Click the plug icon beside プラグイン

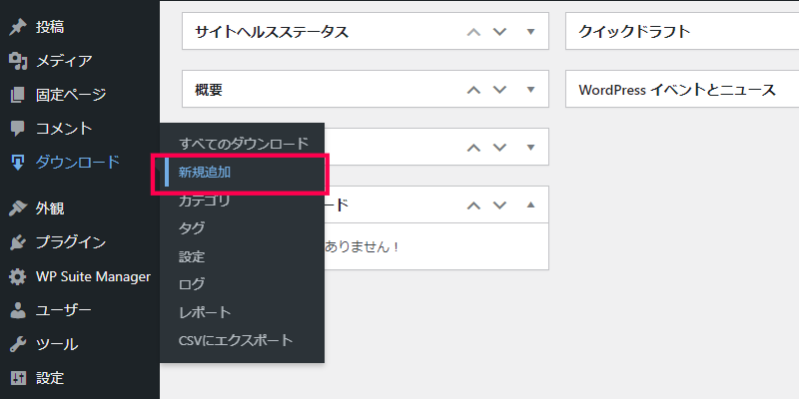(18, 242)
